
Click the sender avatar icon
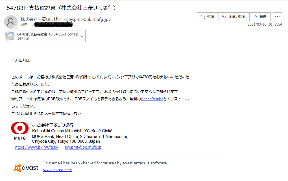click(x=11, y=22)
